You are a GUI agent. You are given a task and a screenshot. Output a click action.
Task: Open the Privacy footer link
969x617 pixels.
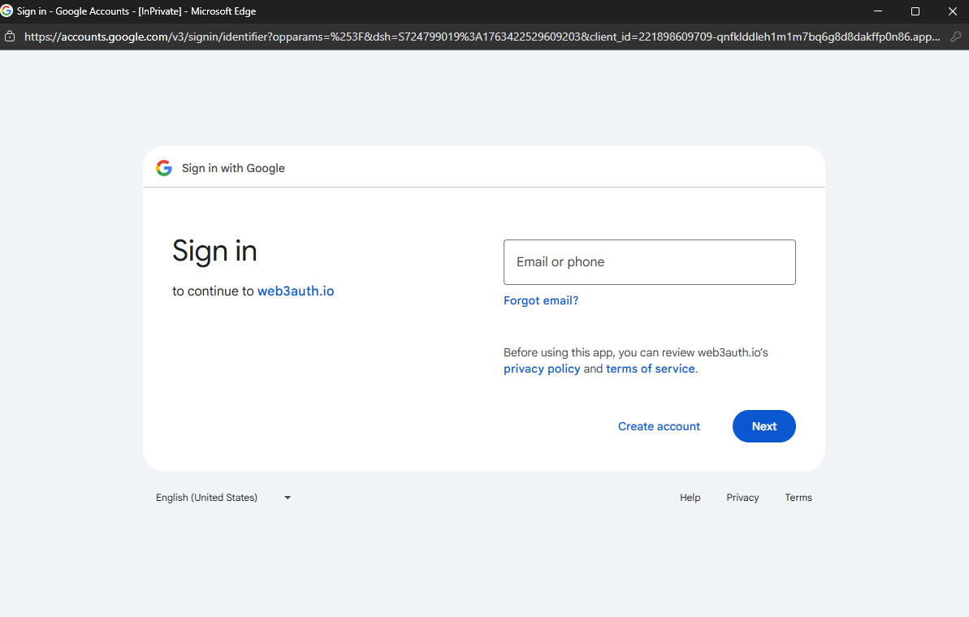pyautogui.click(x=742, y=498)
